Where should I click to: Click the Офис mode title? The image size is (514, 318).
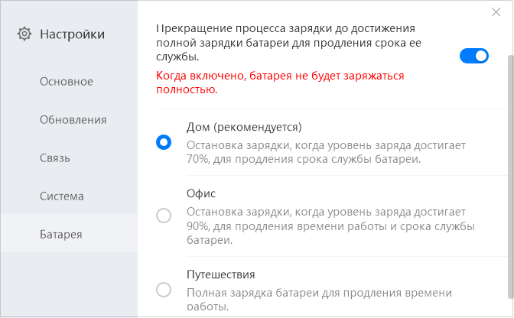pyautogui.click(x=201, y=194)
